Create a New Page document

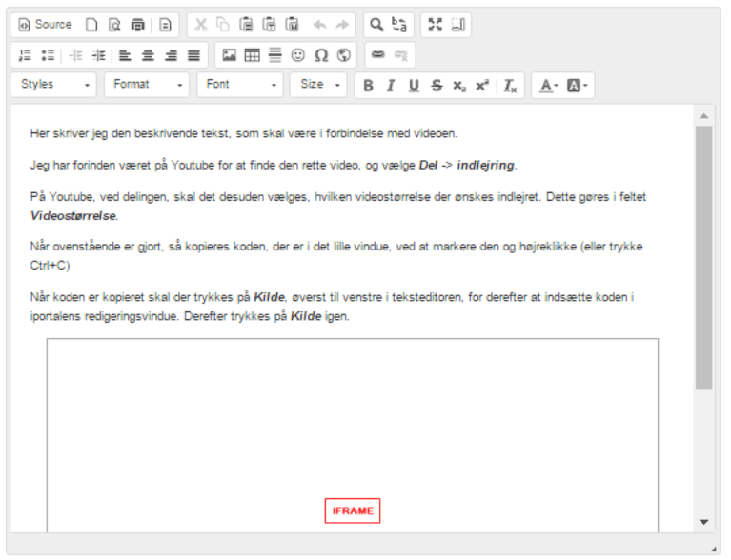click(91, 24)
